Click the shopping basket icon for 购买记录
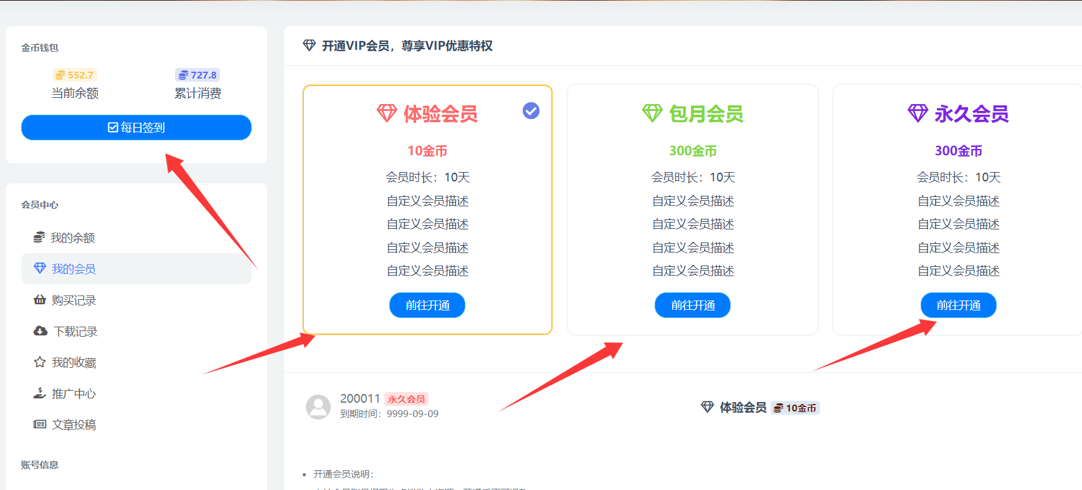This screenshot has width=1082, height=490. 40,300
